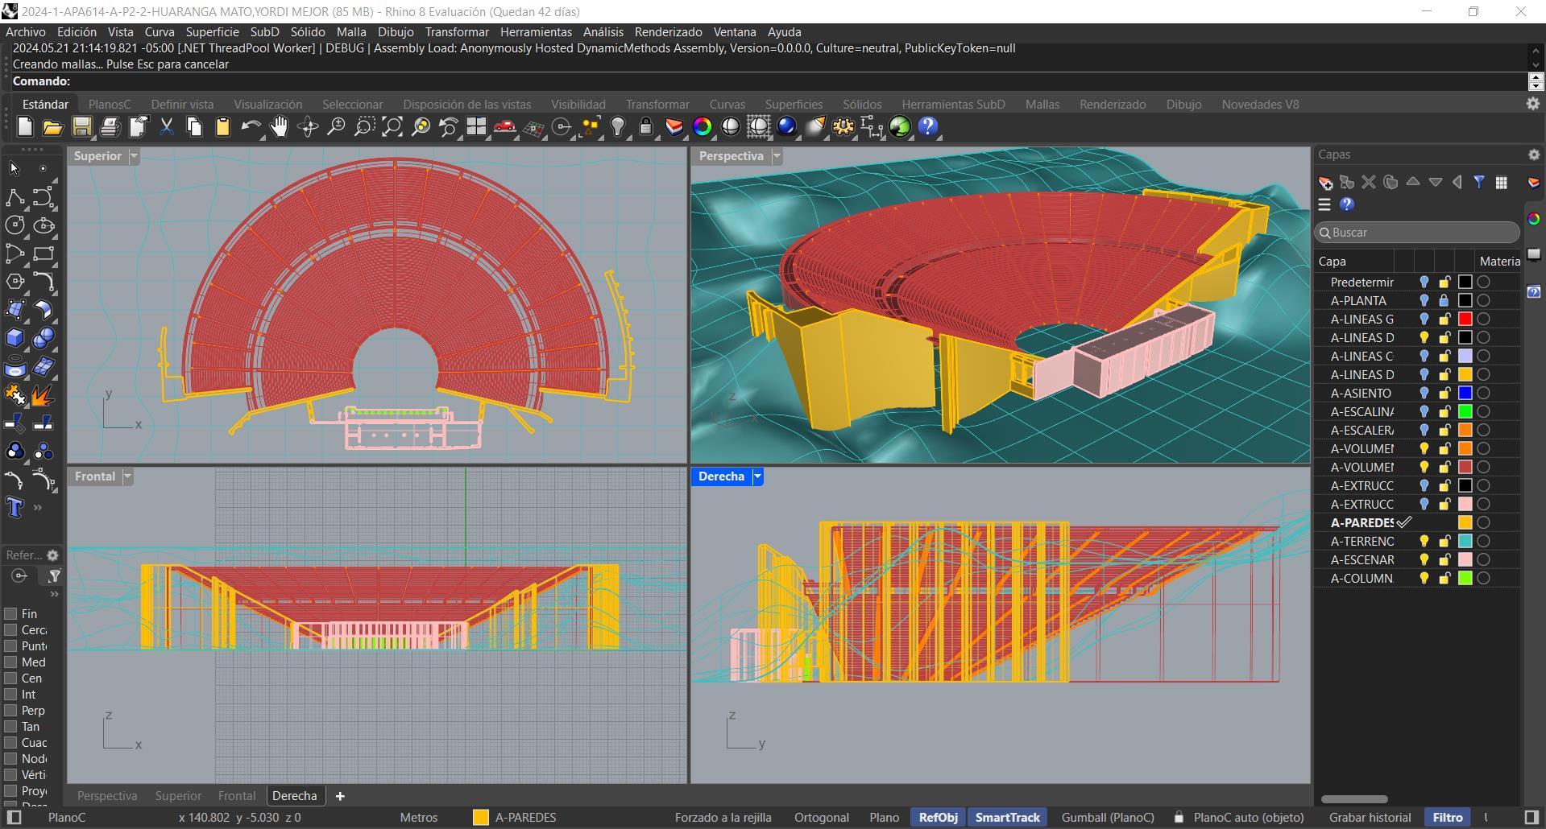This screenshot has height=829, width=1546.
Task: Click the layer filter funnel icon
Action: tap(1479, 183)
